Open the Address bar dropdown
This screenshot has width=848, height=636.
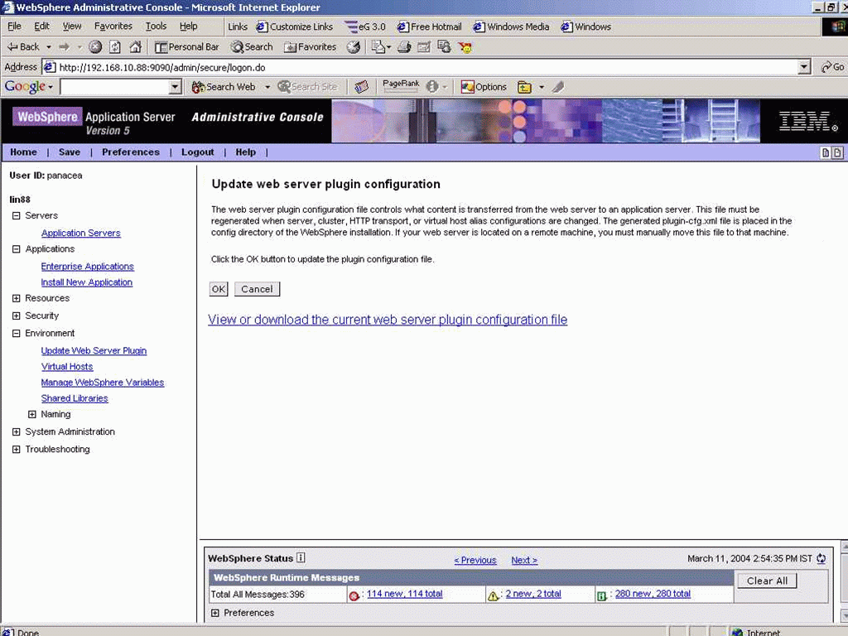(x=804, y=67)
